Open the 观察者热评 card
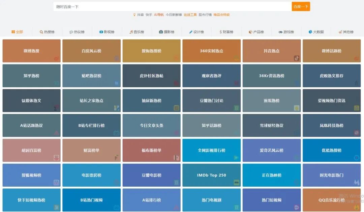This screenshot has height=212, width=364. 211,76
